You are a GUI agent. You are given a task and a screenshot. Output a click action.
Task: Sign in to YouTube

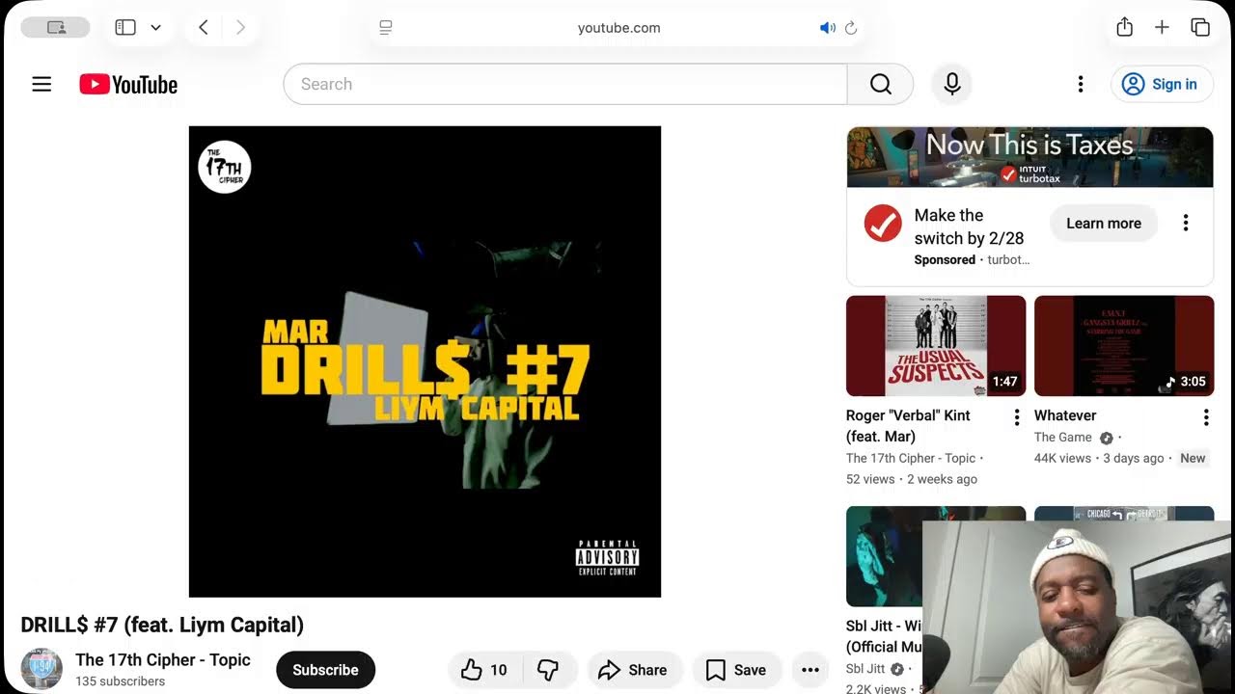pyautogui.click(x=1162, y=84)
